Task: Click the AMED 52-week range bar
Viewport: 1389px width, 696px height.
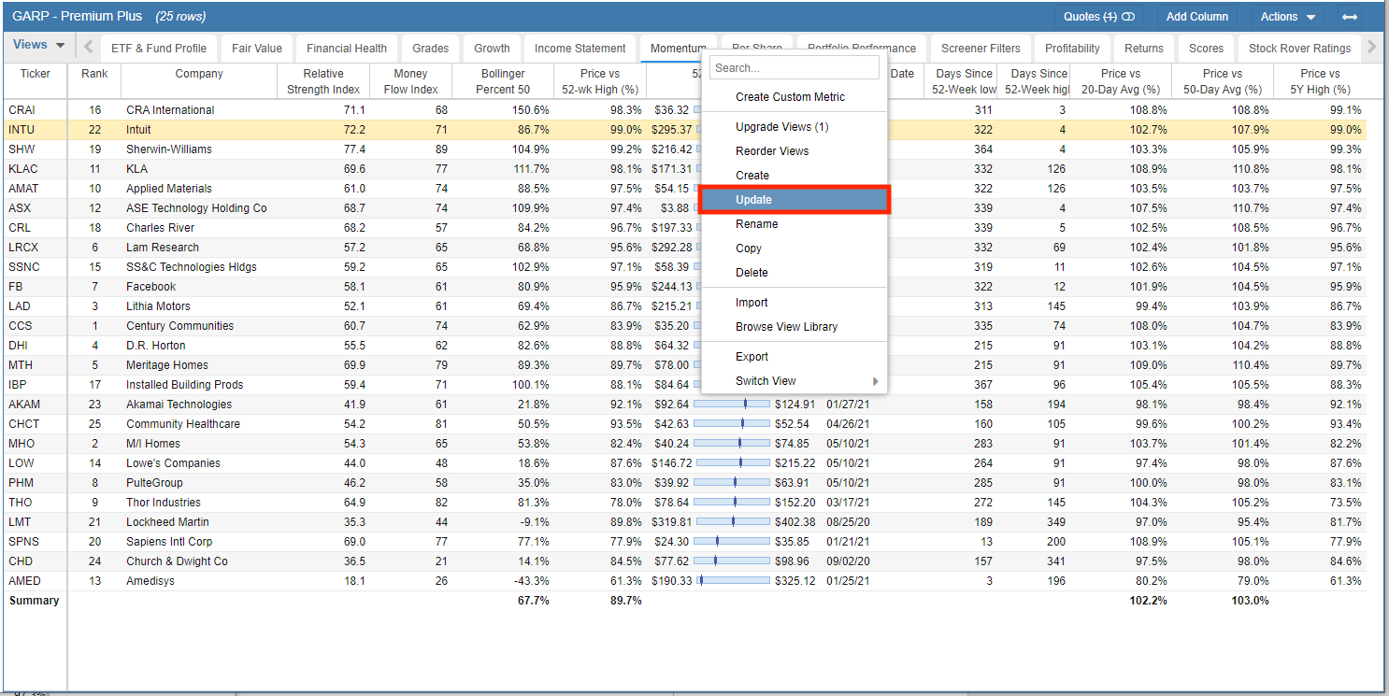Action: pos(733,581)
